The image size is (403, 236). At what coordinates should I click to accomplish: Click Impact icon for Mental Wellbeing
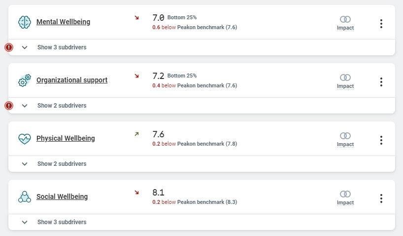tap(345, 19)
